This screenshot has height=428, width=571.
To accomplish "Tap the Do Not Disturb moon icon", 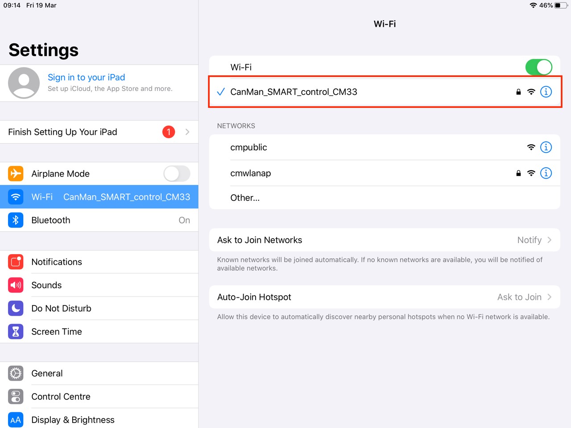I will [x=16, y=308].
